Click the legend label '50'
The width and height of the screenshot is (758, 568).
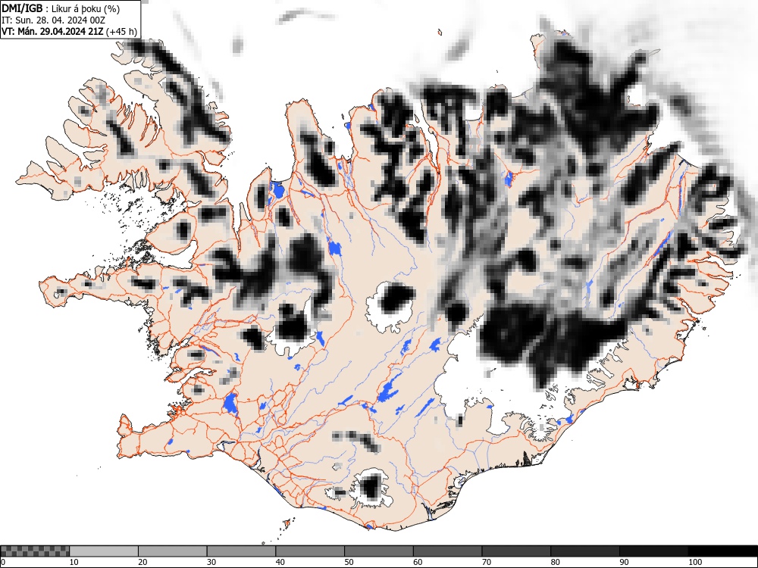click(x=349, y=562)
